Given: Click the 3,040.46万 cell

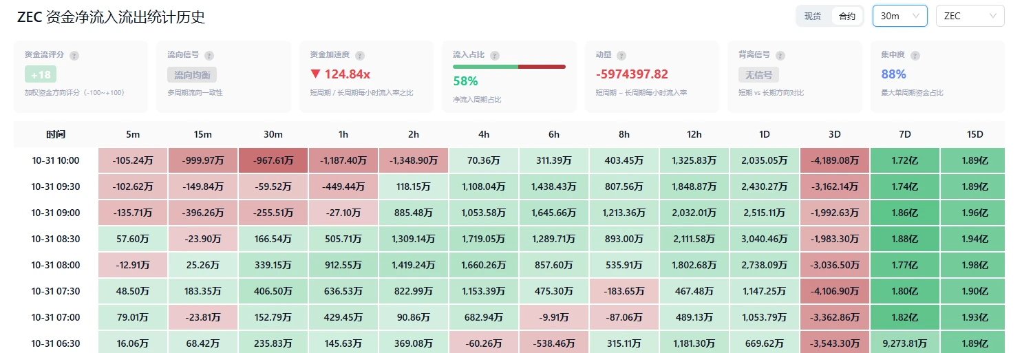Looking at the screenshot, I should pos(765,239).
